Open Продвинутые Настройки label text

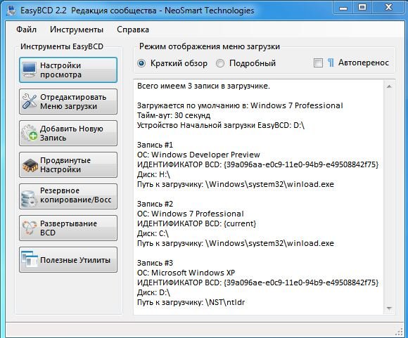(x=65, y=165)
